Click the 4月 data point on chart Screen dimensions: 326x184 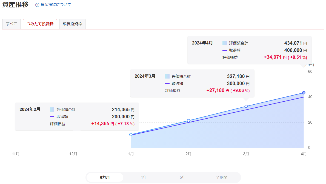(x=304, y=93)
